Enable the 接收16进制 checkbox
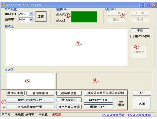157x119 pixels. tap(132, 36)
